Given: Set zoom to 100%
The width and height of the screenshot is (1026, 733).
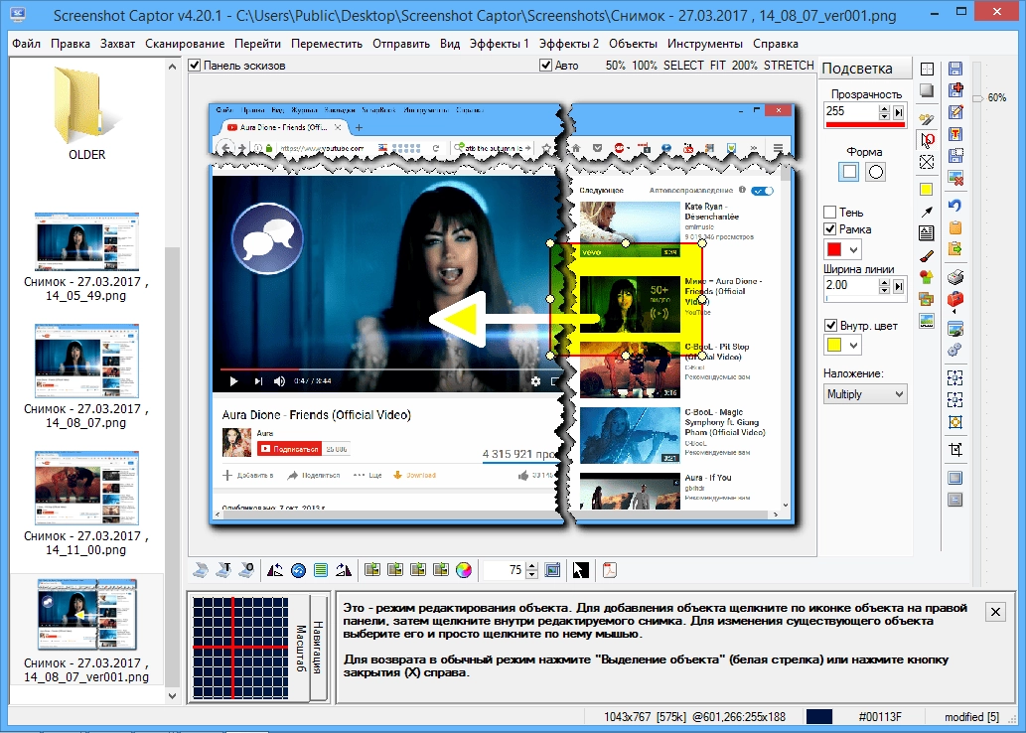Looking at the screenshot, I should click(x=645, y=66).
